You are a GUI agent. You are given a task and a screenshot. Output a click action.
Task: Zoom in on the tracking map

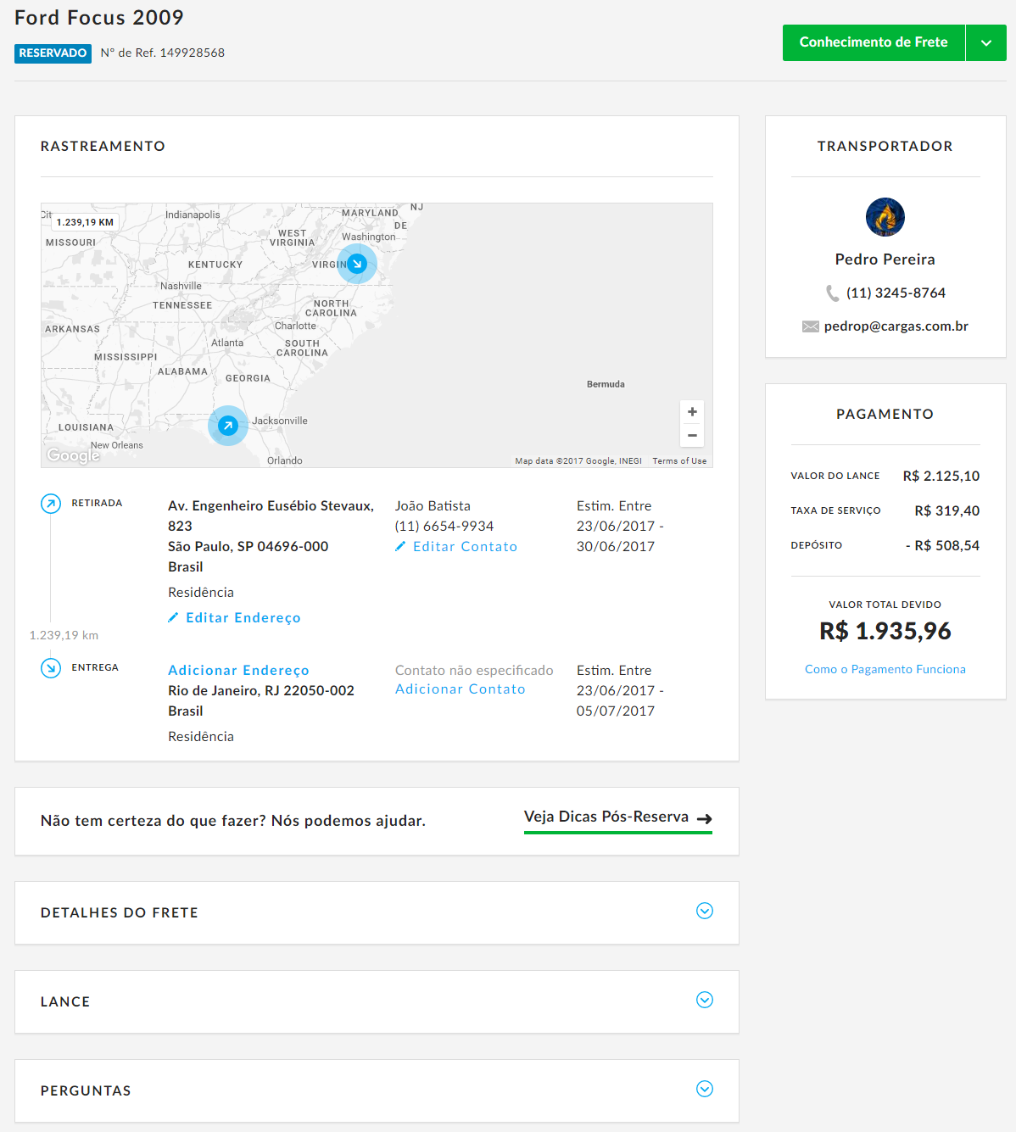coord(692,412)
